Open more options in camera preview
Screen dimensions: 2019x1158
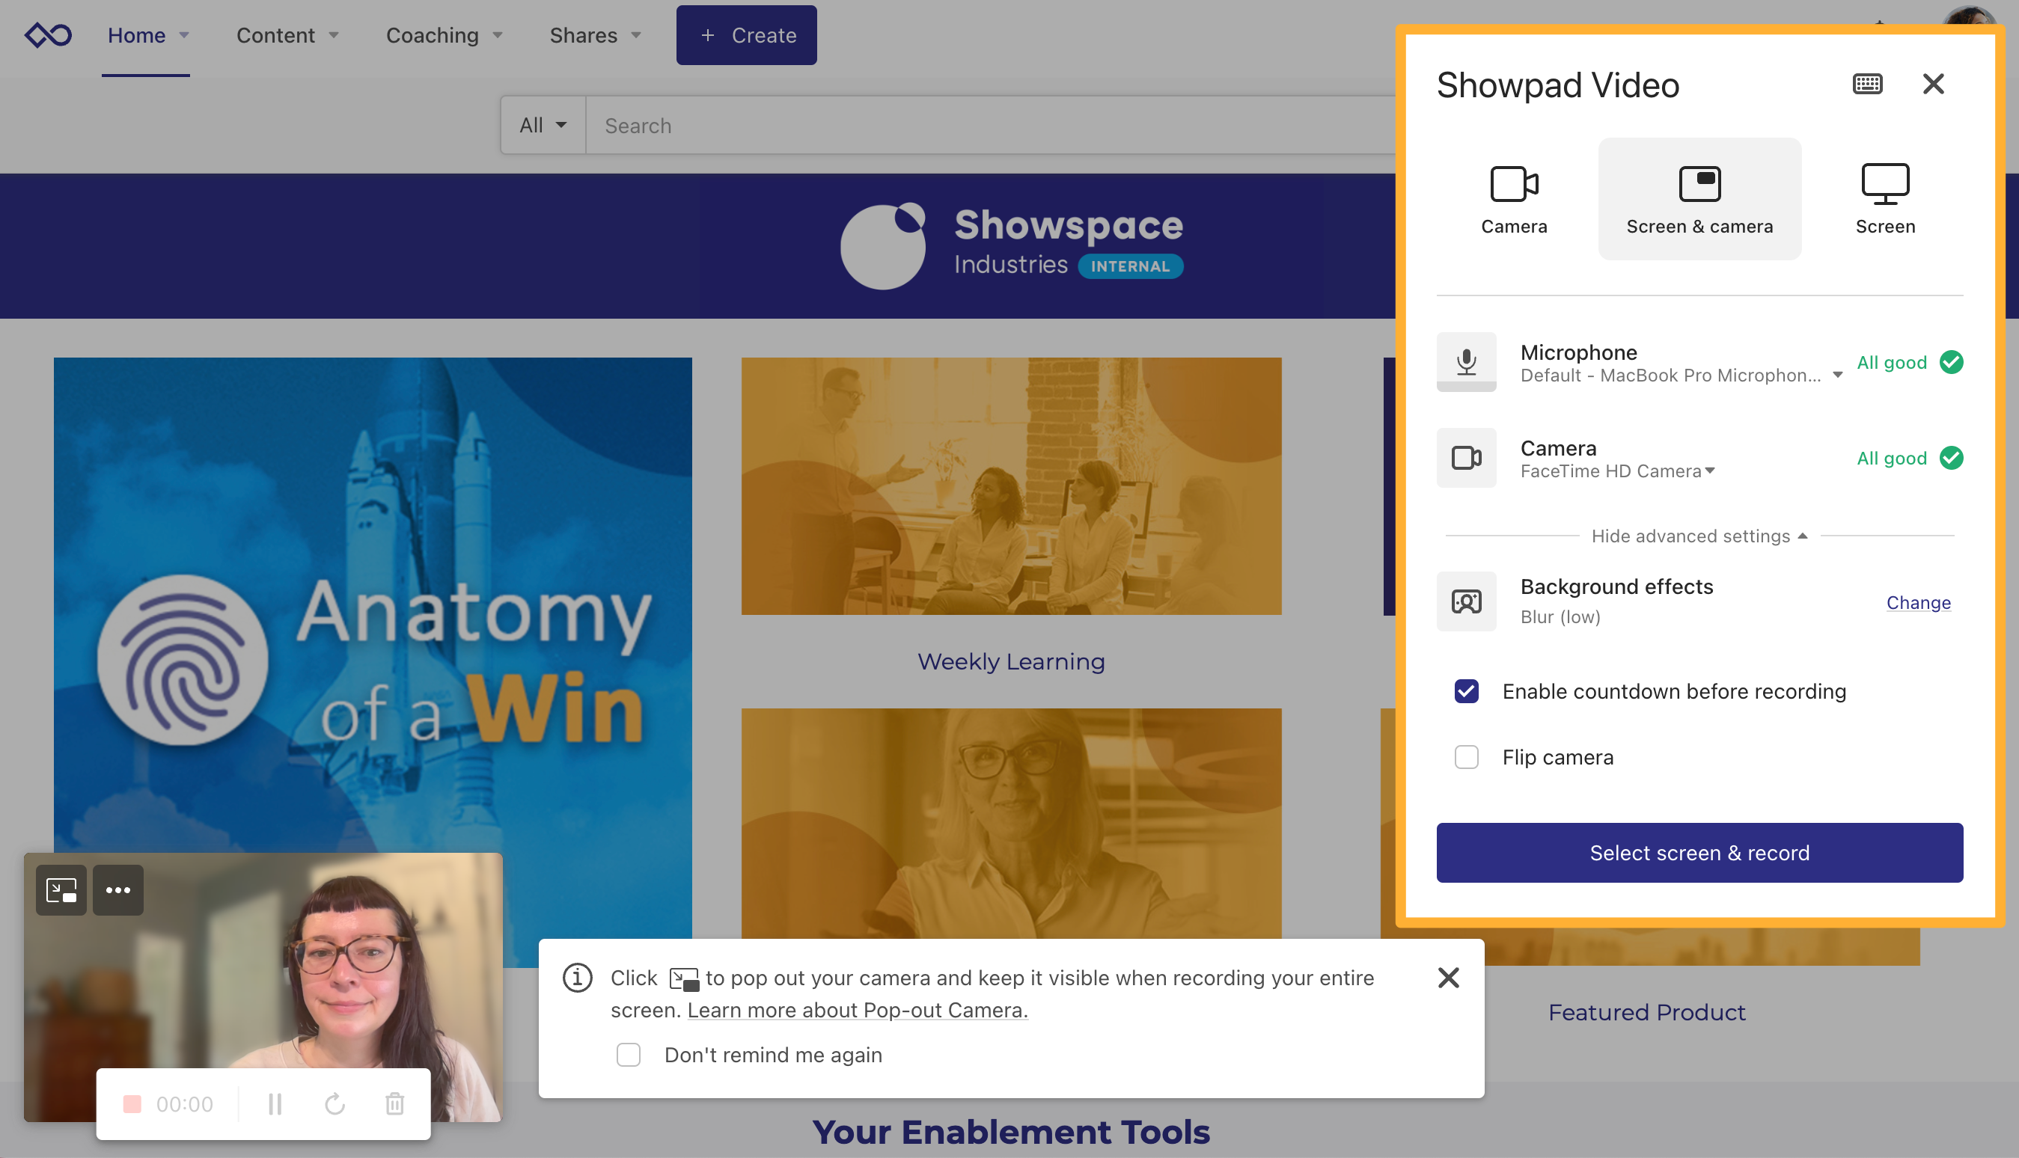point(117,890)
